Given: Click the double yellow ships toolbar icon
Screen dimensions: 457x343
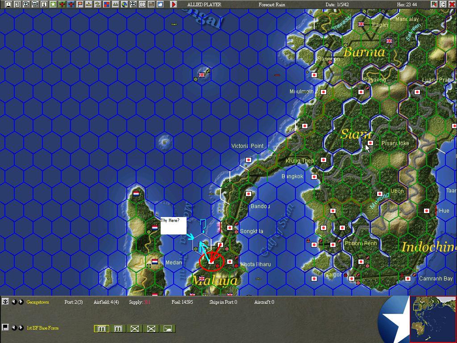Looking at the screenshot, I should click(97, 4).
